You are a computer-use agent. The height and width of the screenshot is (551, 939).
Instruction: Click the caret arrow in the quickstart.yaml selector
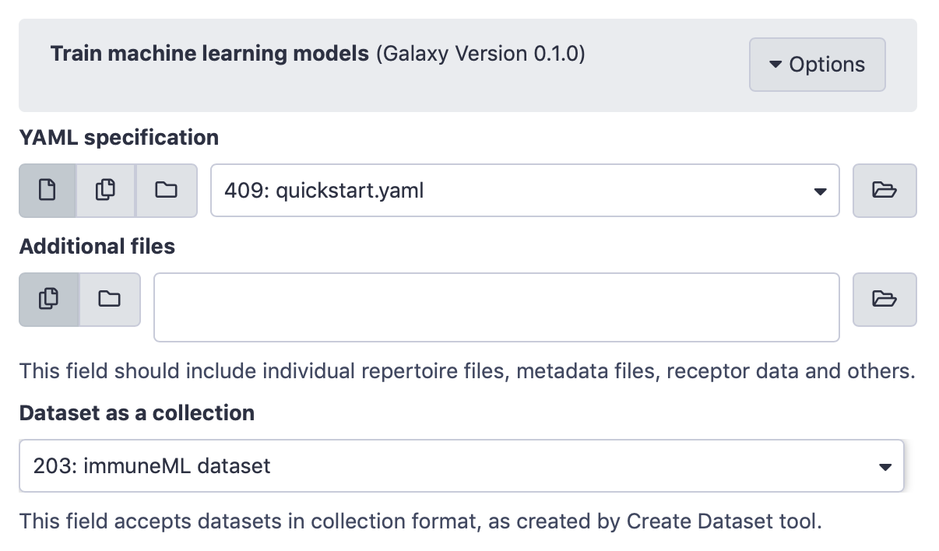tap(819, 191)
